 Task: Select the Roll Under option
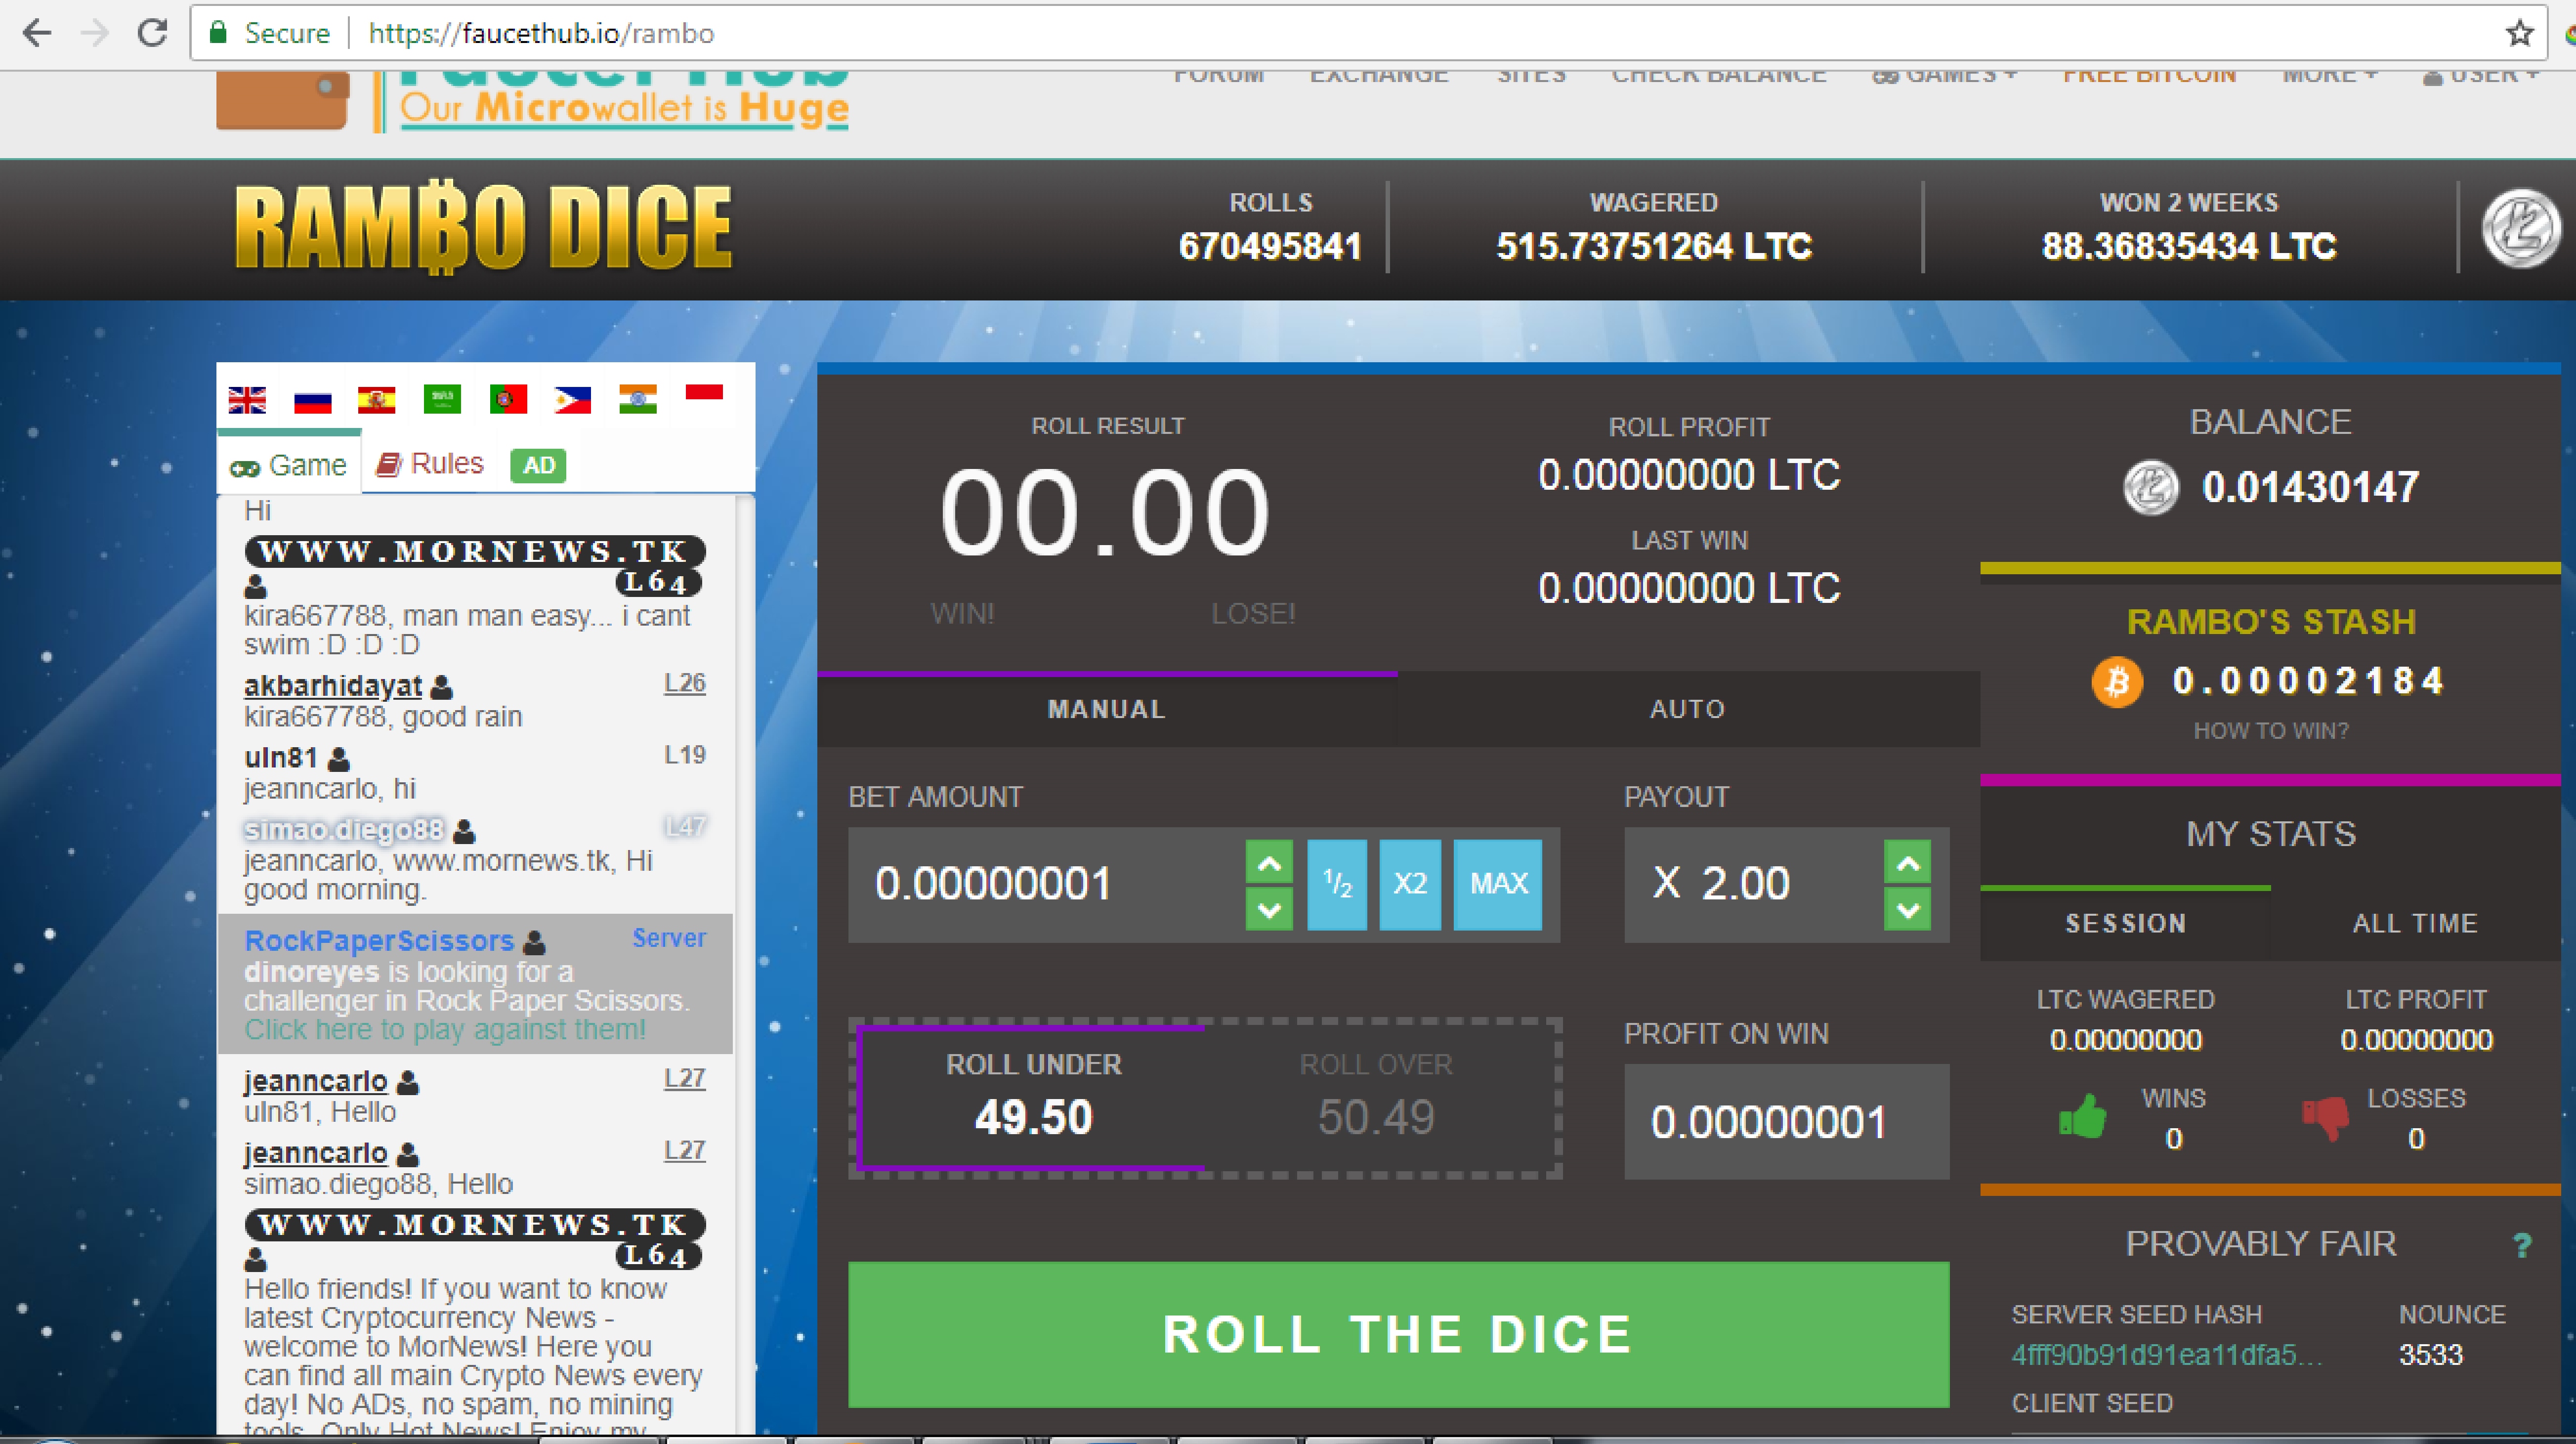coord(1033,1097)
